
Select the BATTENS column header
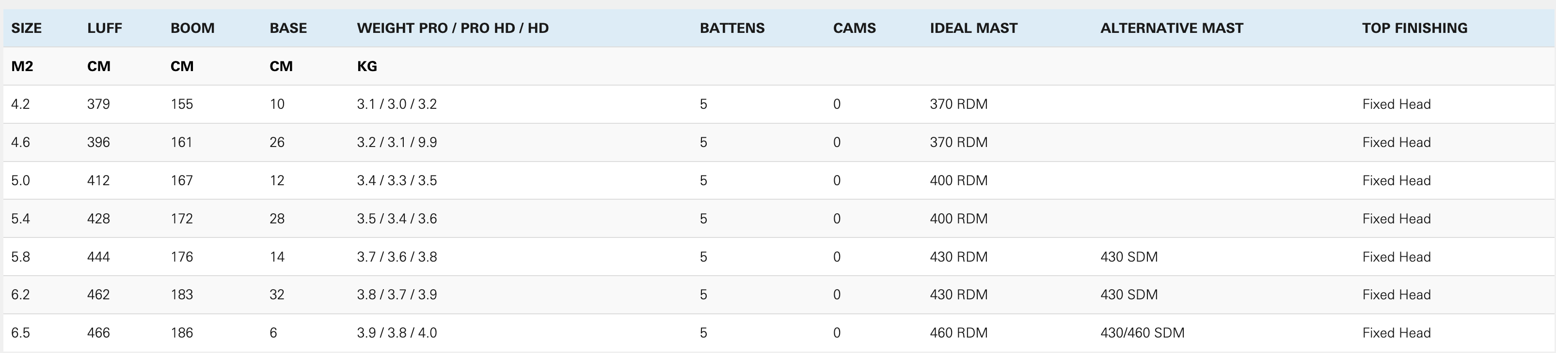(732, 29)
